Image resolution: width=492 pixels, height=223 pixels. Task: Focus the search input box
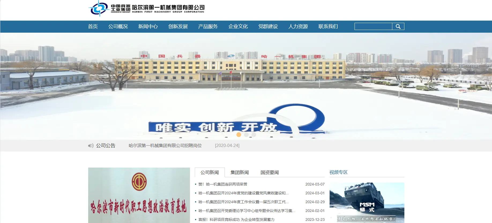(x=373, y=26)
